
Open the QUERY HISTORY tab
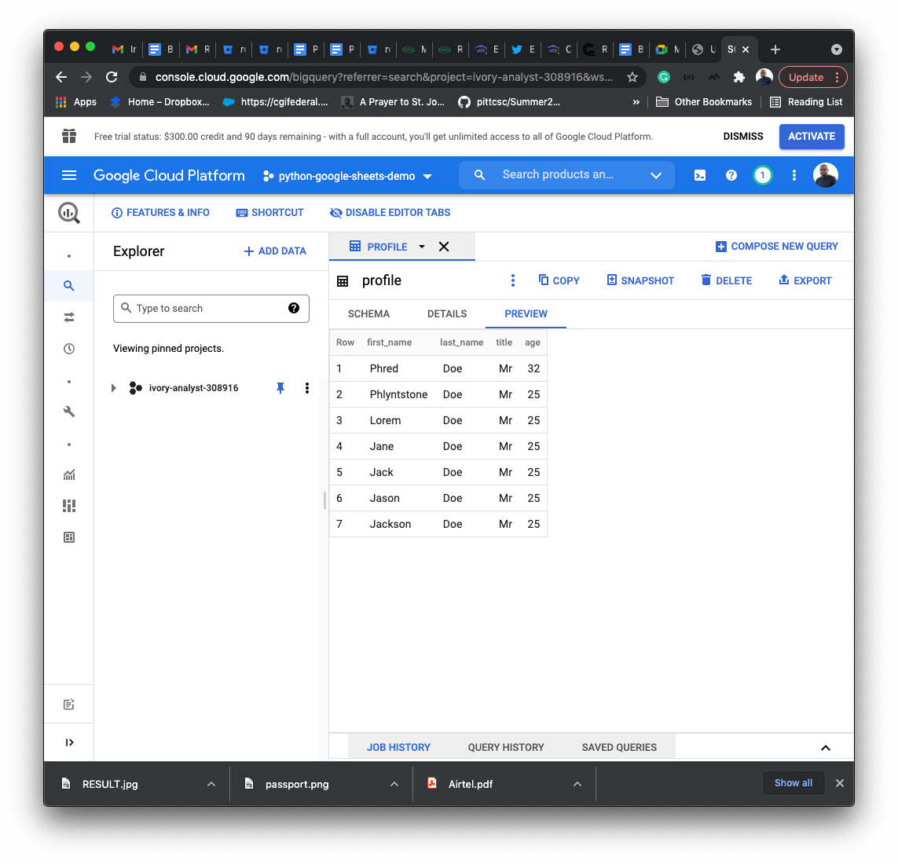505,747
